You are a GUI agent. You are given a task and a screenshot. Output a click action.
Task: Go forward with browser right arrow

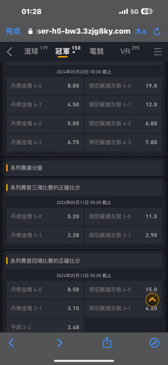coord(60,343)
